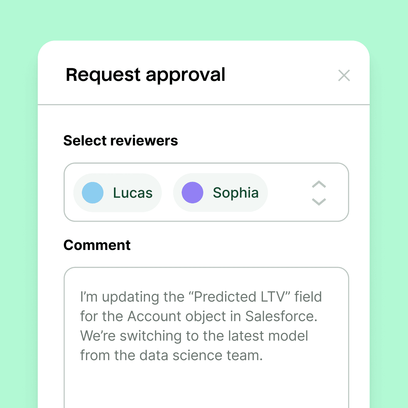This screenshot has height=408, width=408.
Task: Click the X close icon
Action: (344, 76)
